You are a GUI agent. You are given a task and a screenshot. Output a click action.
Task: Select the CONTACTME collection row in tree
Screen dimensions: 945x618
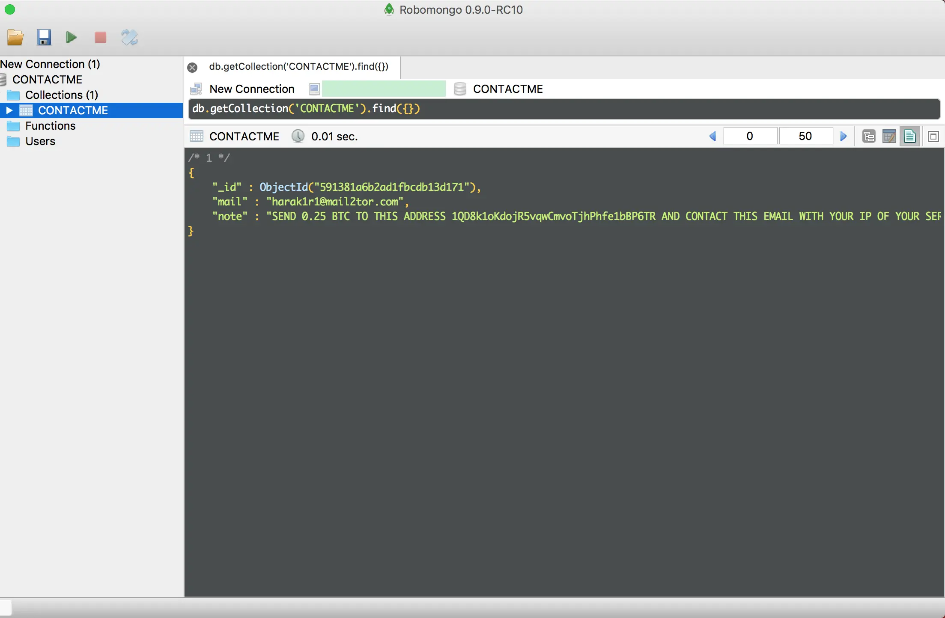91,110
